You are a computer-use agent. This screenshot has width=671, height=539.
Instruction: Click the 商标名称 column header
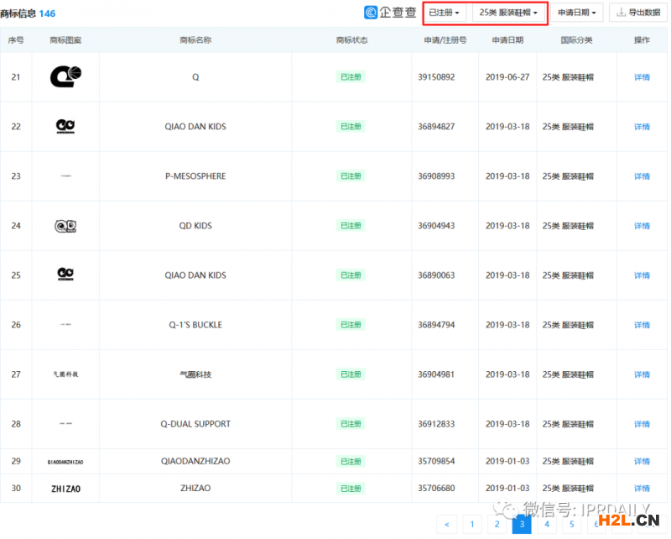[x=195, y=40]
